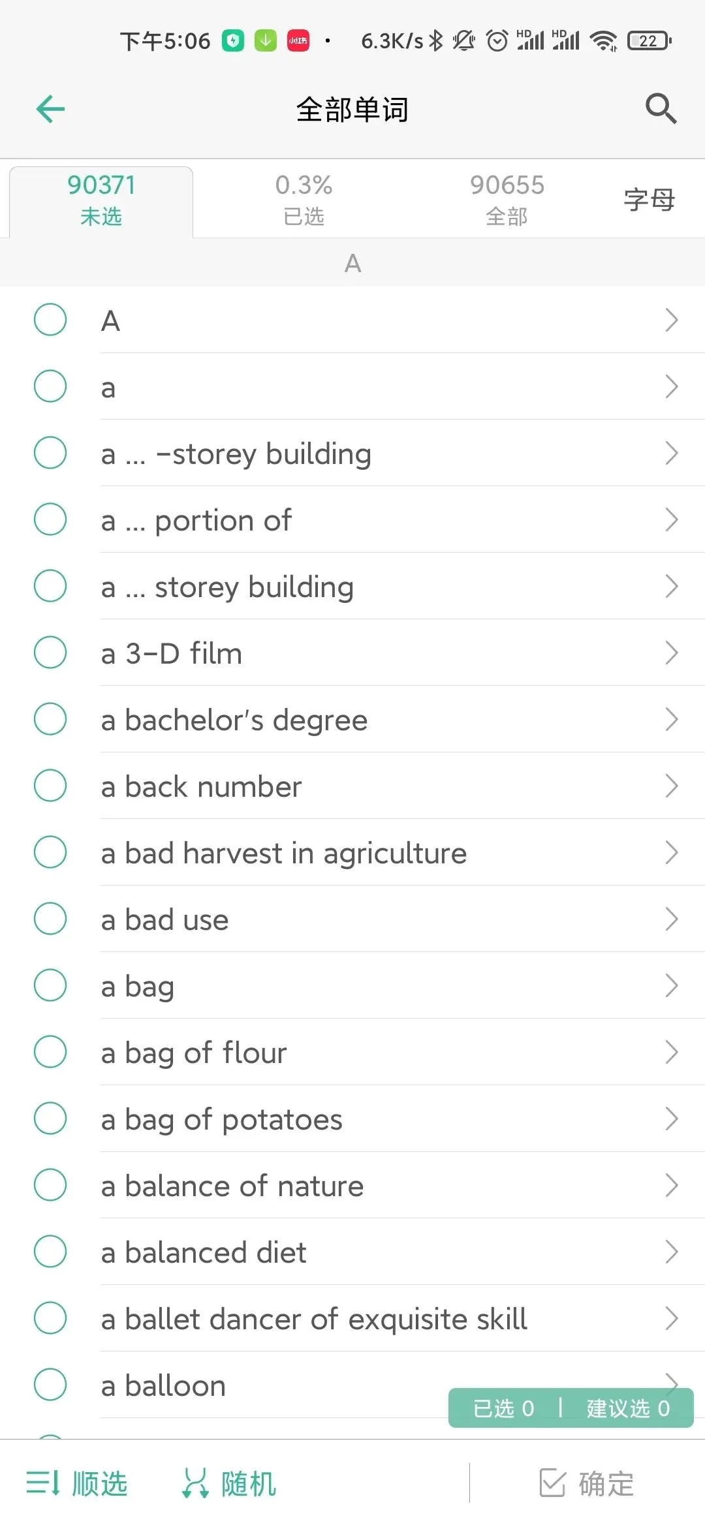This screenshot has height=1527, width=705.
Task: Open chevron for 'a bachelor's degree'
Action: pos(672,719)
